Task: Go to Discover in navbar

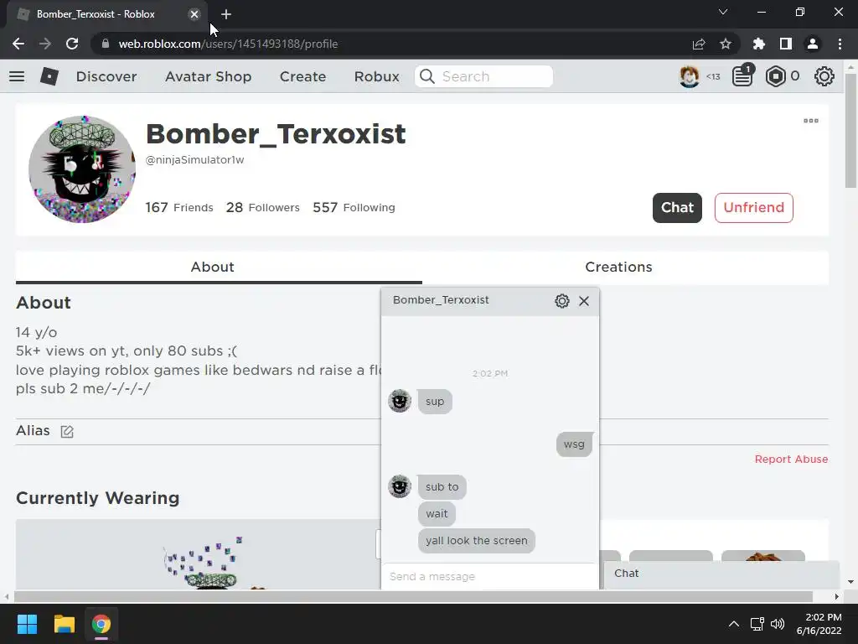Action: pos(106,76)
